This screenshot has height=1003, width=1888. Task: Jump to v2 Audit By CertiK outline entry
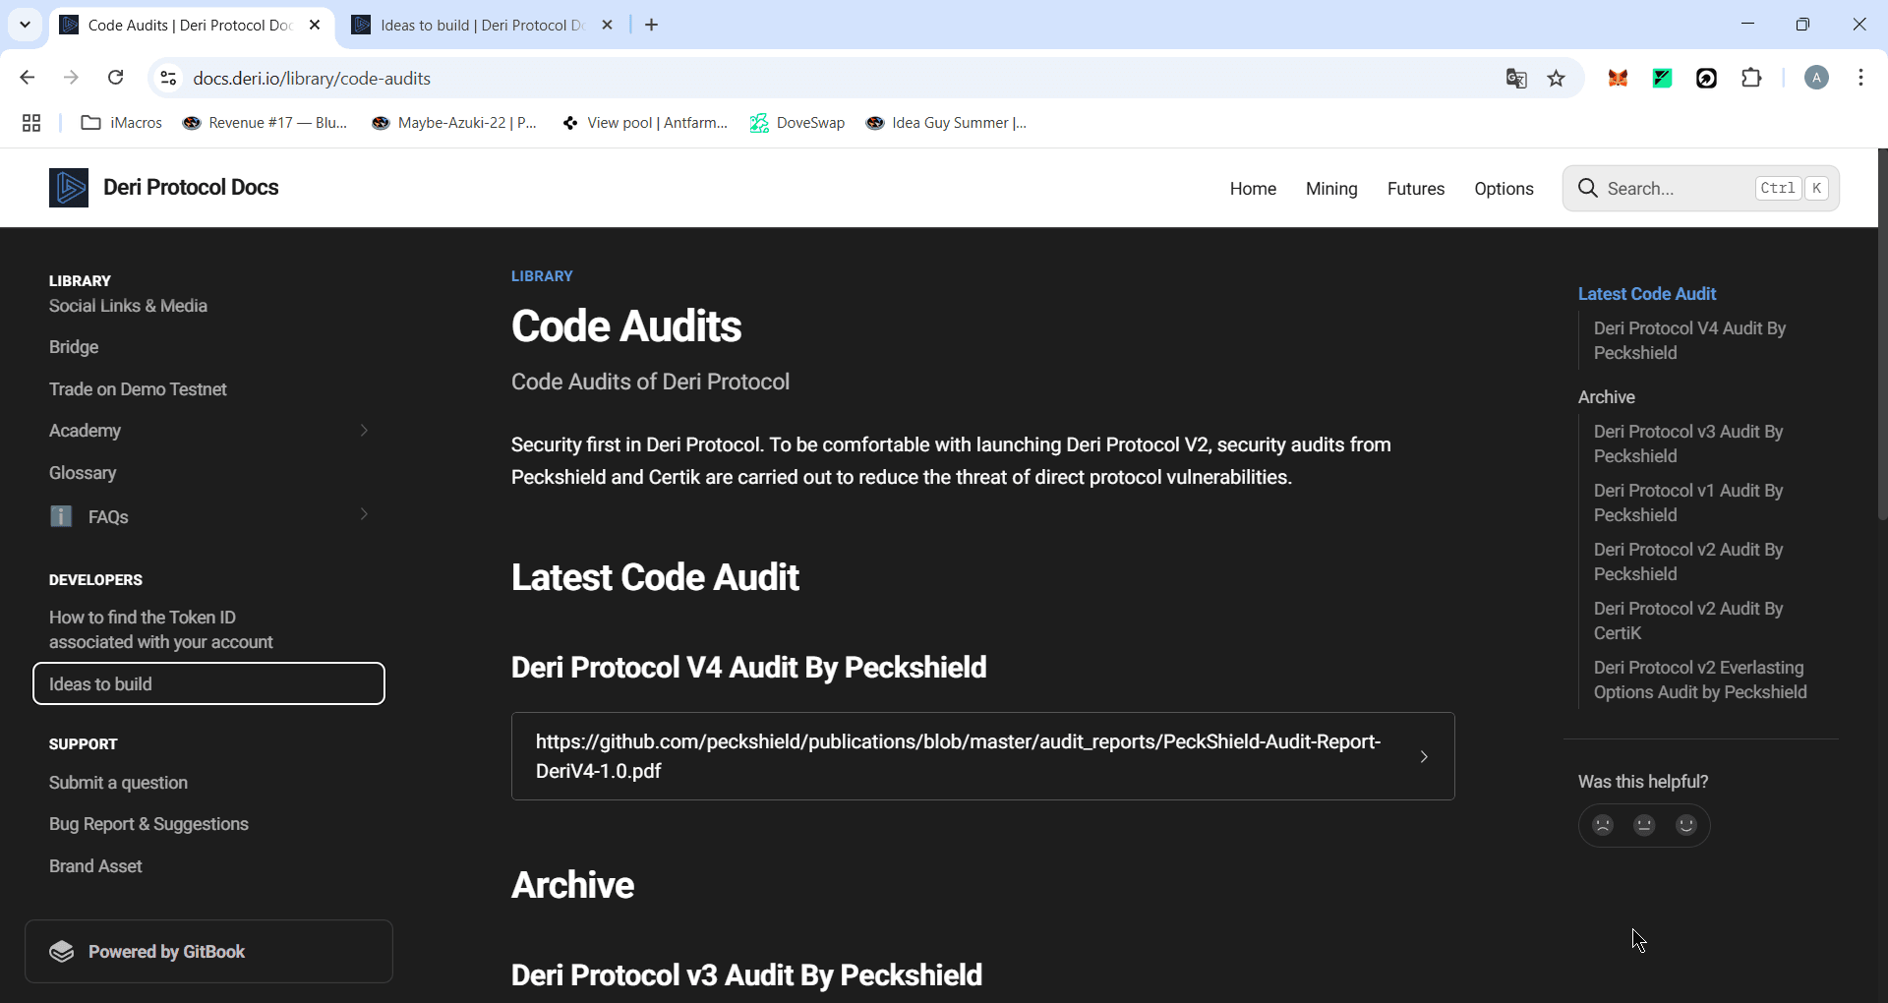1688,620
